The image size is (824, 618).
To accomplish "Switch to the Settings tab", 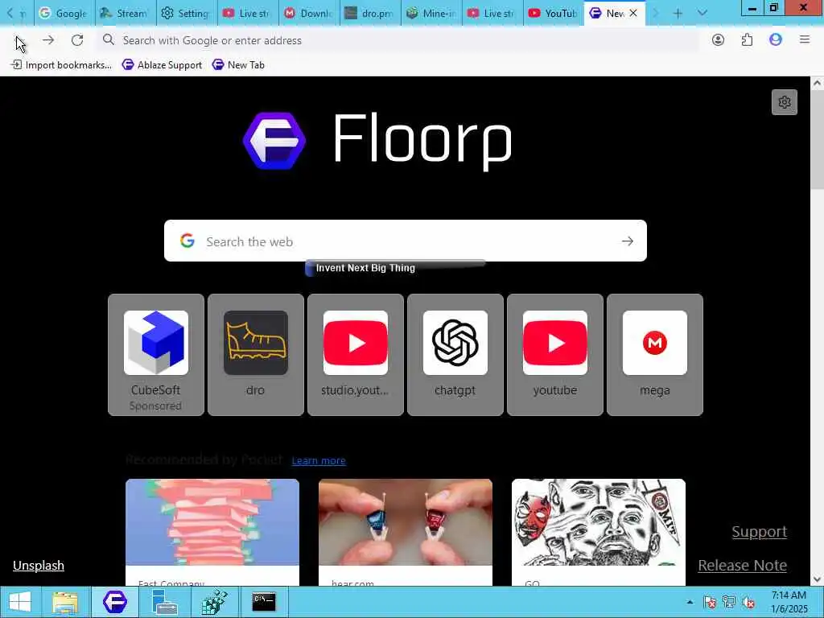I will (x=186, y=13).
